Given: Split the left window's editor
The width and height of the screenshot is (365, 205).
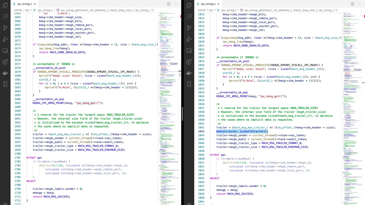Looking at the screenshot, I should pyautogui.click(x=169, y=4).
